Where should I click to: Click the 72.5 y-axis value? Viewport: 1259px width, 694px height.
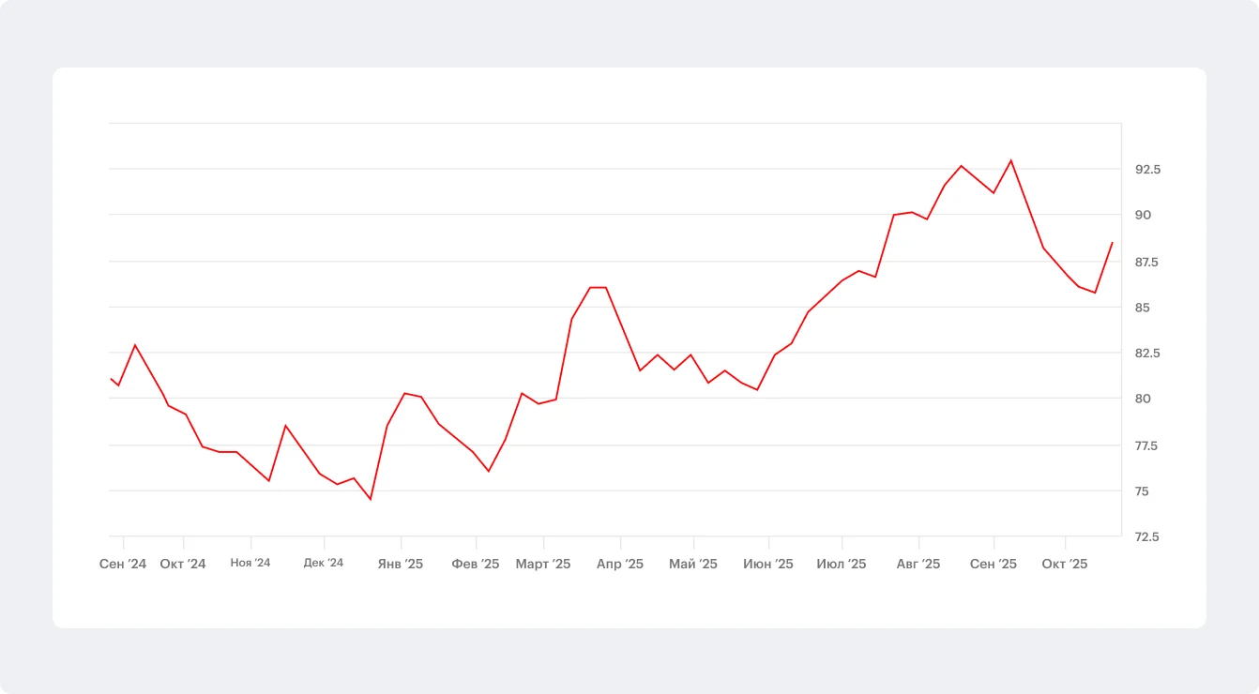[x=1148, y=537]
